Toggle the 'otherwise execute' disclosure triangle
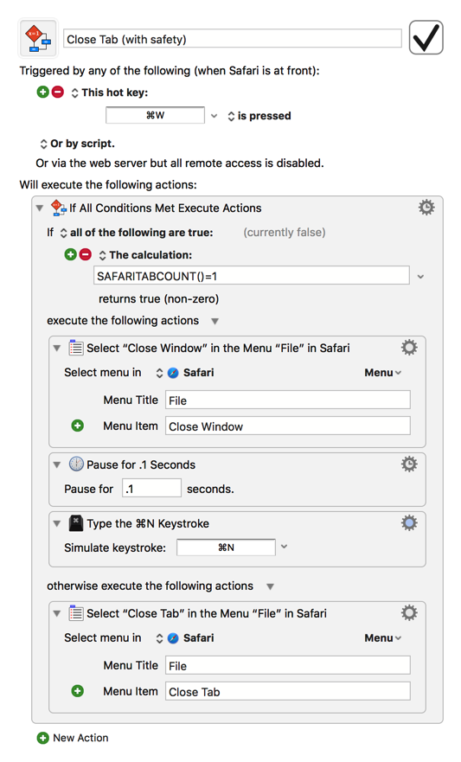461x762 pixels. coord(270,586)
